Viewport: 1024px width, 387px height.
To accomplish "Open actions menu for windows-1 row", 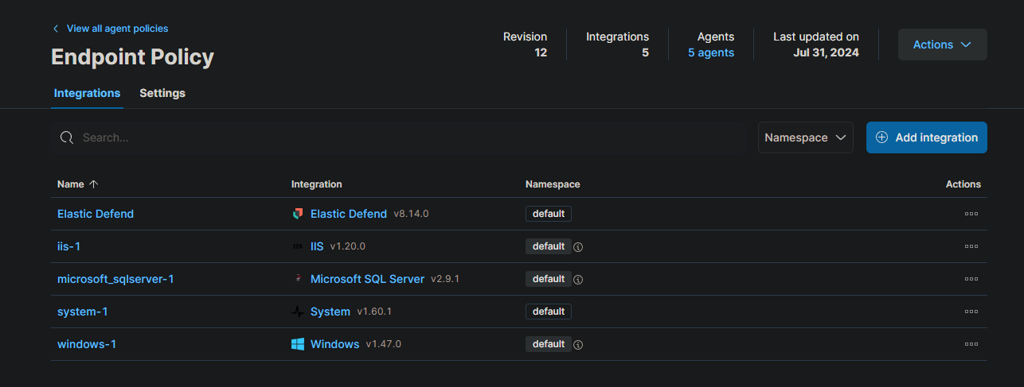I will point(971,344).
